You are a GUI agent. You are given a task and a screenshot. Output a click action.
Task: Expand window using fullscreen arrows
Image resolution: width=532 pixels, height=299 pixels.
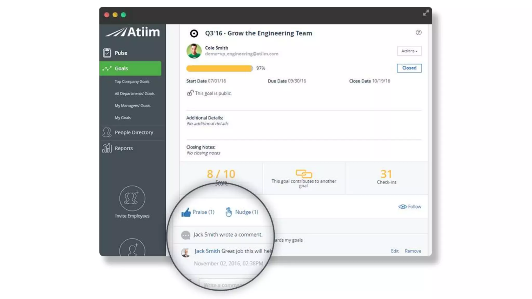425,13
